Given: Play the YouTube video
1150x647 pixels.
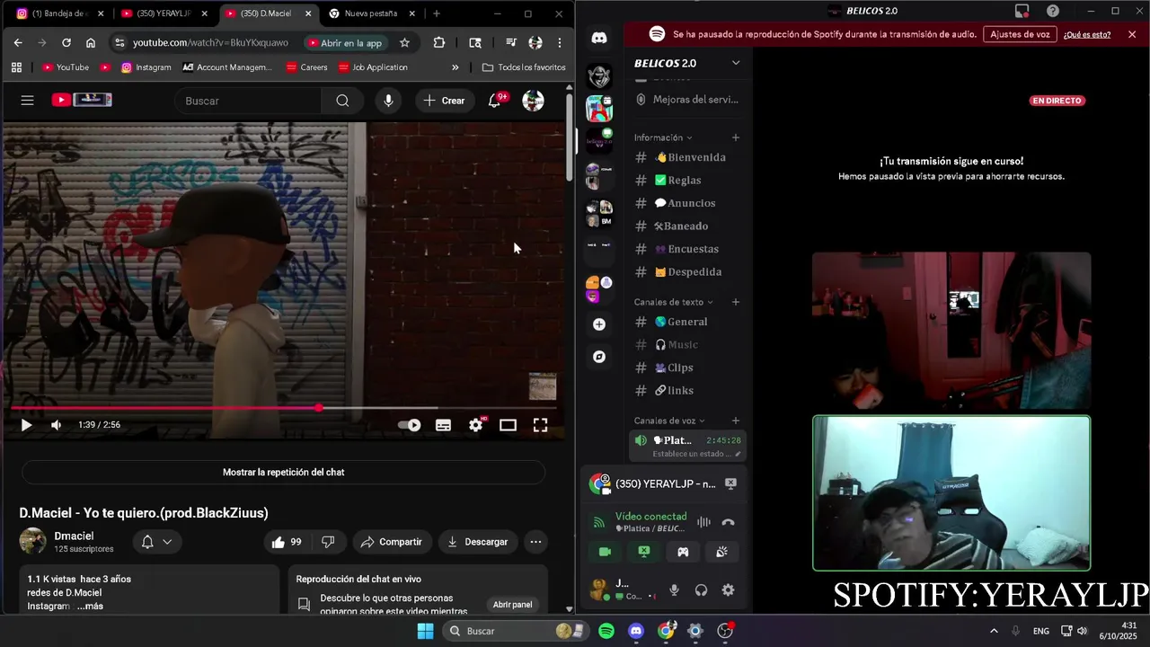Looking at the screenshot, I should coord(26,425).
